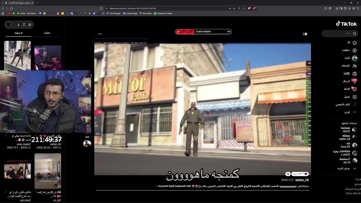Click the video progress bar below caption
Screen dimensions: 361x203
coord(202,190)
